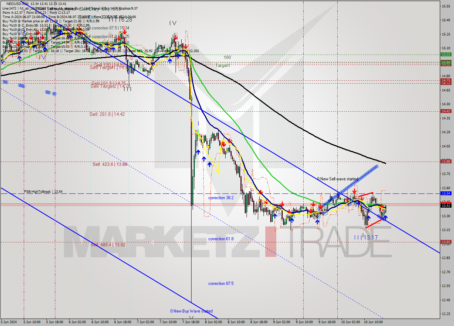Click 14.65 on the price axis
The width and height of the screenshot is (454, 326).
(x=446, y=90)
